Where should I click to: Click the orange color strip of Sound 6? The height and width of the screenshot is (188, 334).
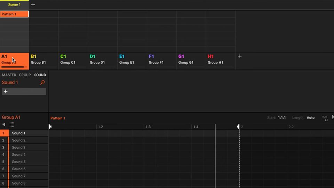click(9, 169)
